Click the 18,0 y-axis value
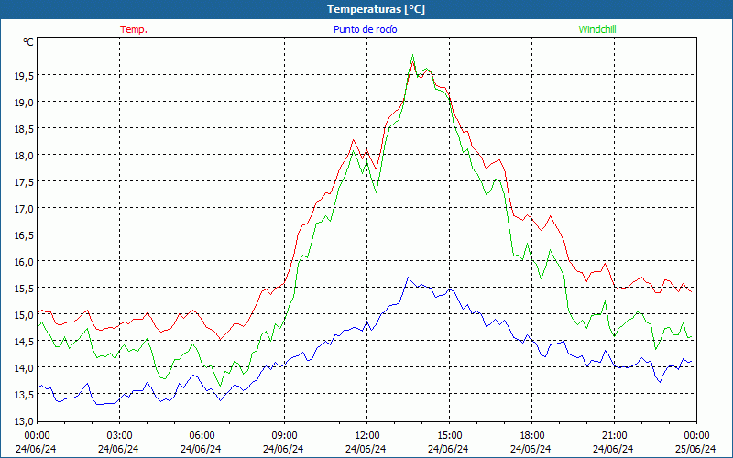This screenshot has height=458, width=733. coord(24,155)
